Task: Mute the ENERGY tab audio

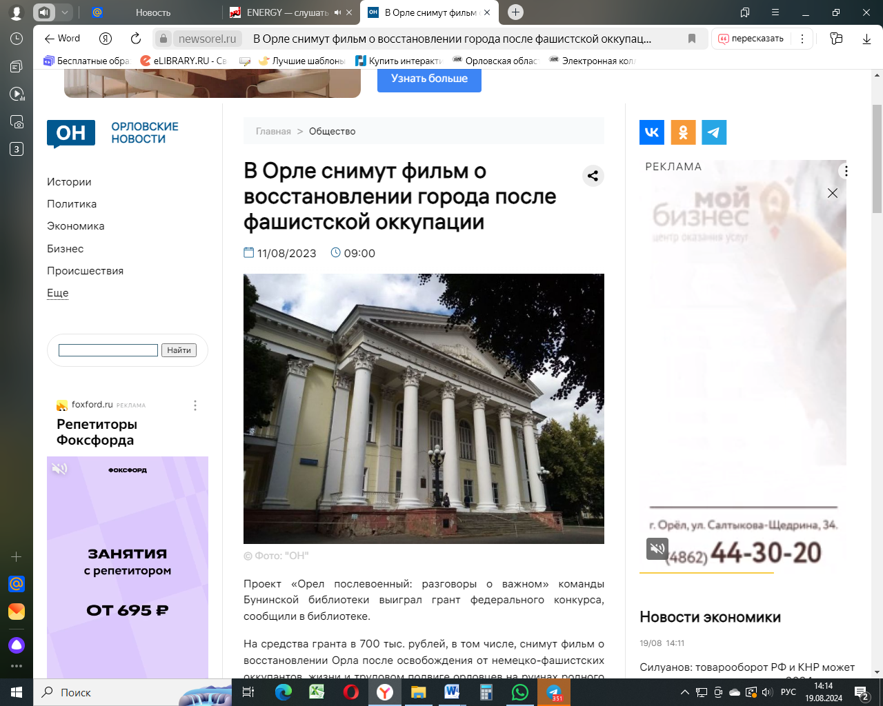Action: tap(338, 12)
